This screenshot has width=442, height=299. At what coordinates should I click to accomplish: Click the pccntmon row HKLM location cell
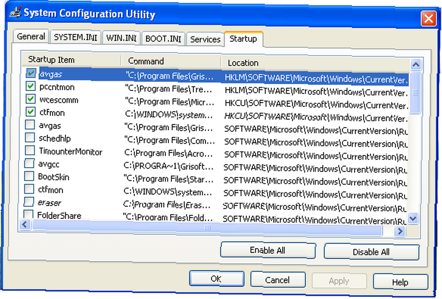[x=316, y=92]
